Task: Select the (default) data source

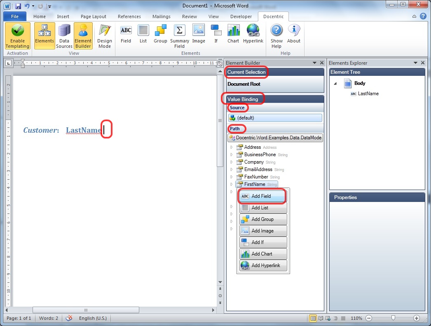Action: pyautogui.click(x=275, y=118)
